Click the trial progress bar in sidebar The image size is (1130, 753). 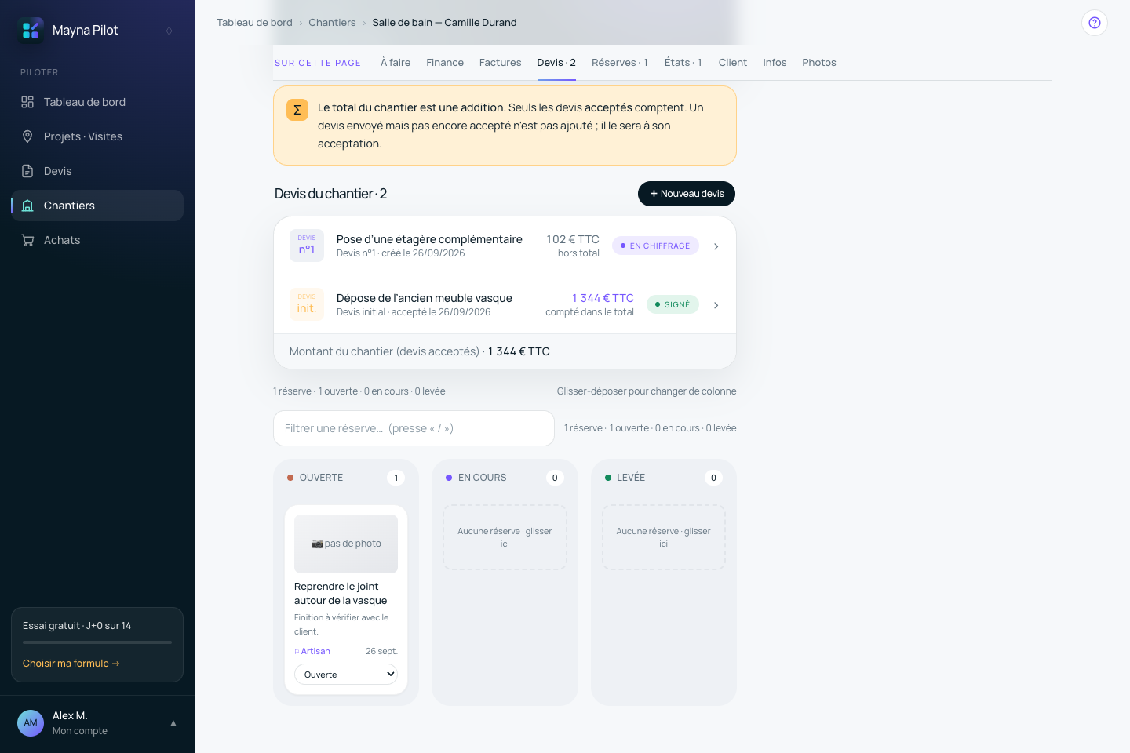click(x=97, y=642)
